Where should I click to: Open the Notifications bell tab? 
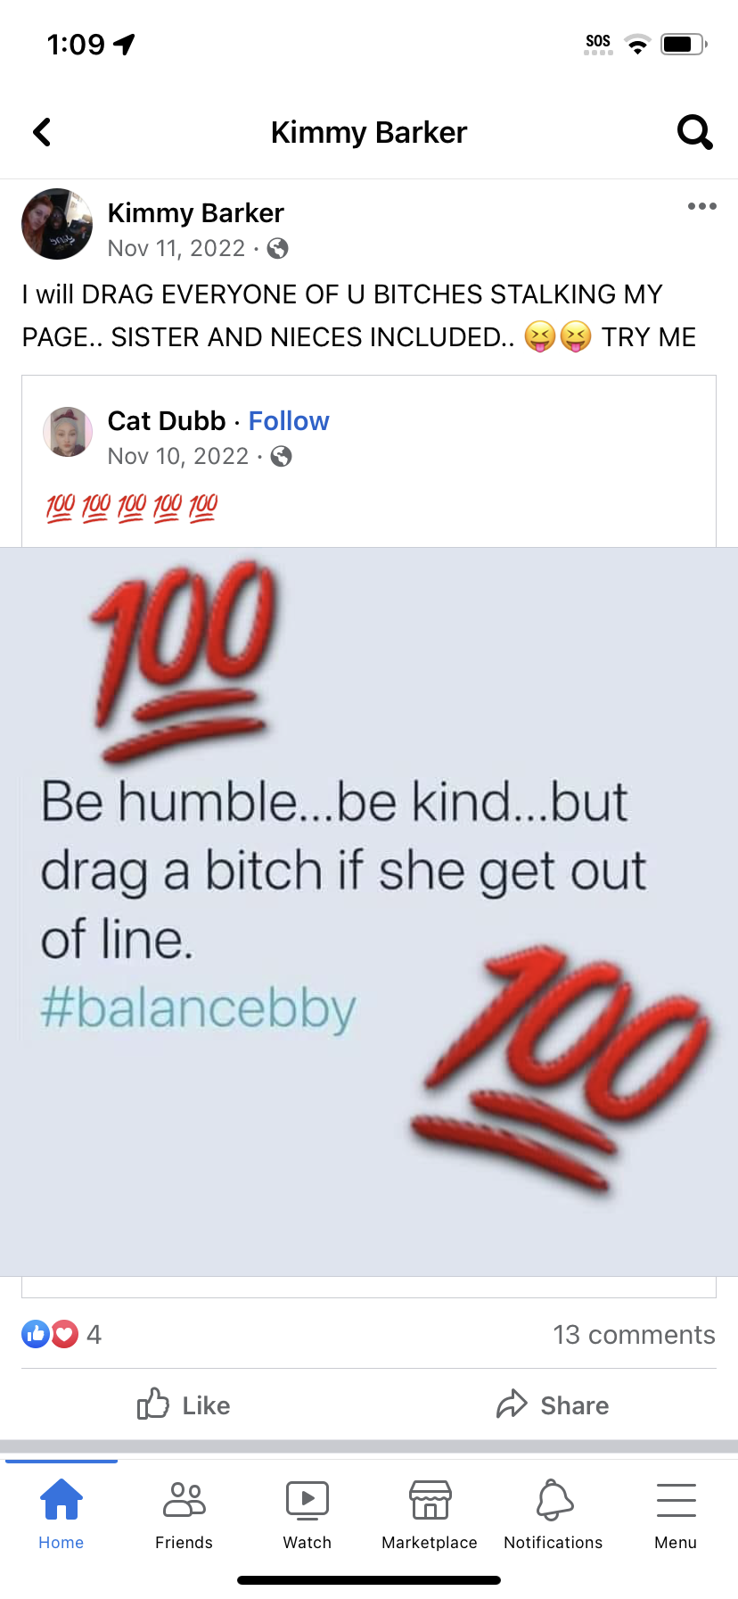pyautogui.click(x=553, y=1516)
